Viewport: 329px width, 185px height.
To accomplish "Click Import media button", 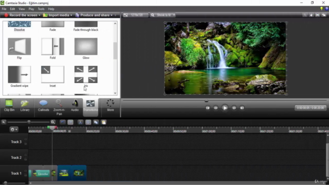I will 56,15.
